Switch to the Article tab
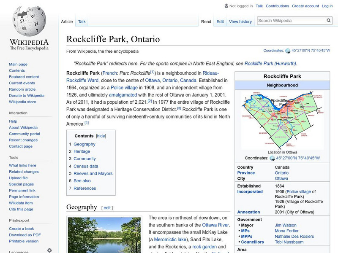Screen dimensions: 338x253 (67, 22)
